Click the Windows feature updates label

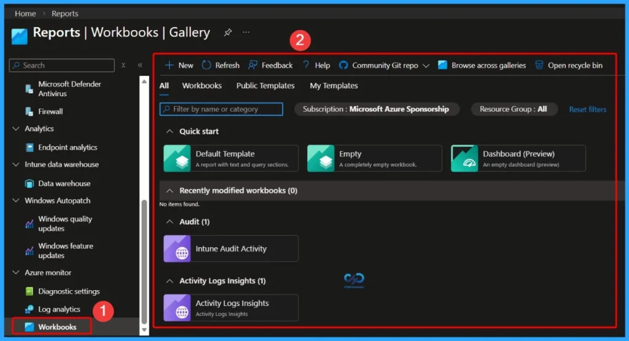click(x=65, y=251)
